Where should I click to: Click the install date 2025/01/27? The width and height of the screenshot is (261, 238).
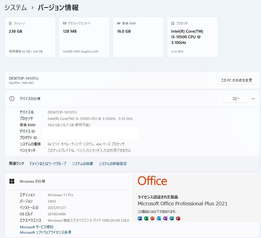point(57,208)
